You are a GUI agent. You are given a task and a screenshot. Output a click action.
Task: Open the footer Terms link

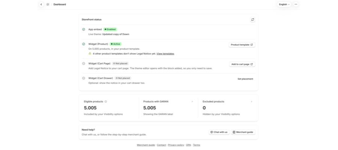pyautogui.click(x=196, y=145)
